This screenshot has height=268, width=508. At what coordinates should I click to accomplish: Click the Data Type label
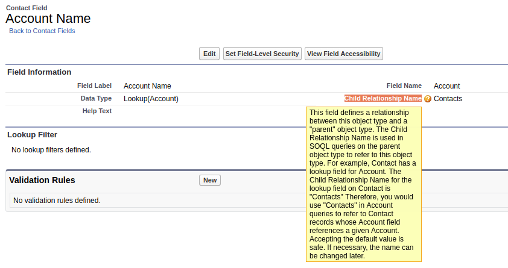(96, 98)
